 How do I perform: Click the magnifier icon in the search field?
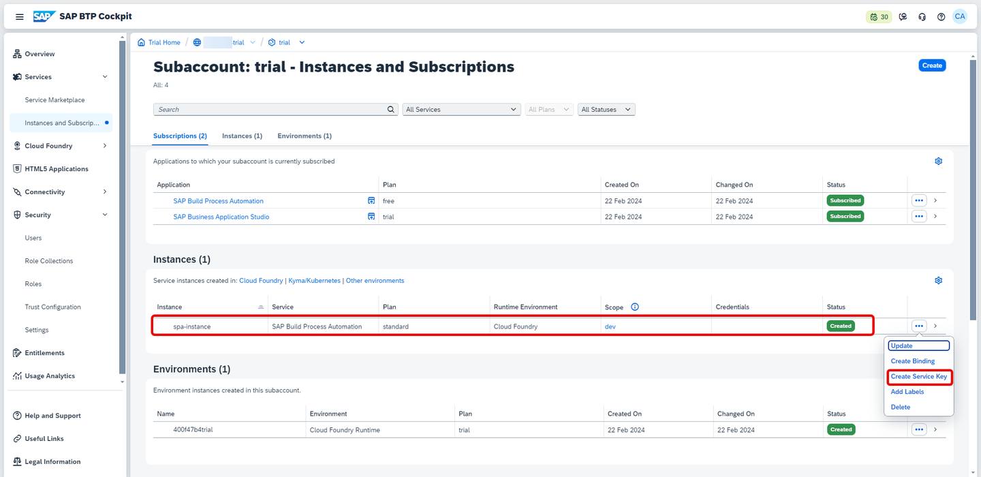391,109
